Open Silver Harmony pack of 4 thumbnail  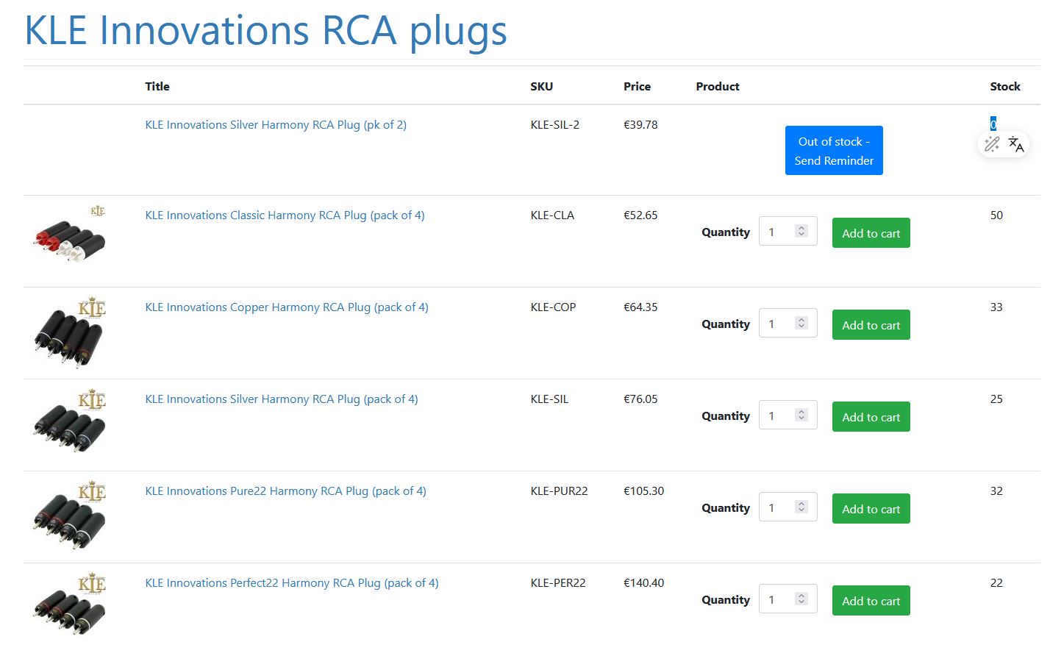pos(70,421)
